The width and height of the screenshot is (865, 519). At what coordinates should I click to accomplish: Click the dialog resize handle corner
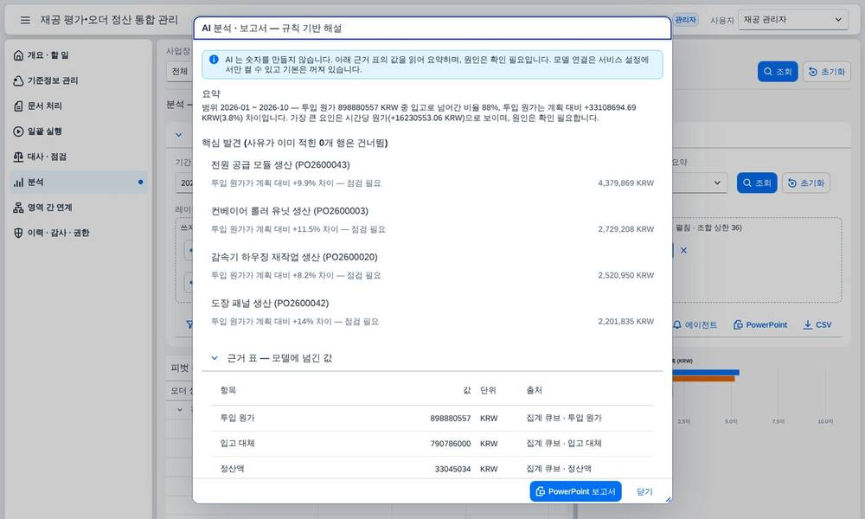[668, 500]
